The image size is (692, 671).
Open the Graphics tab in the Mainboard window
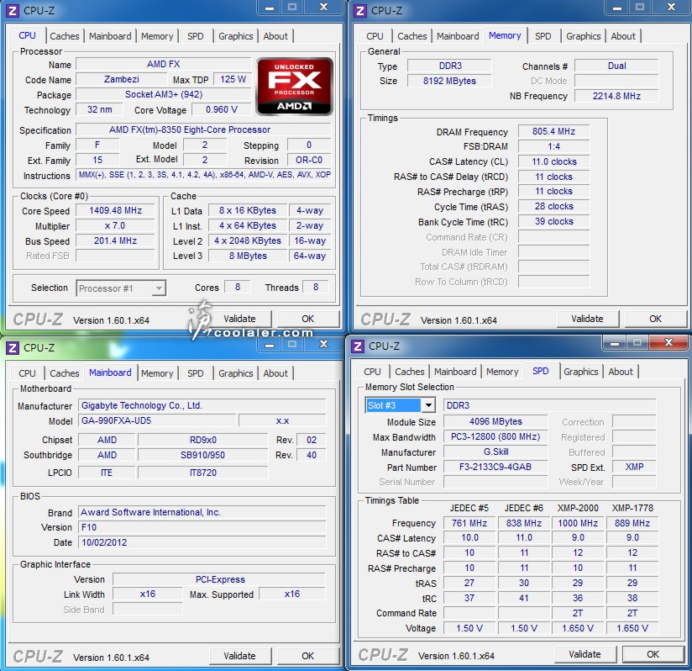(236, 373)
